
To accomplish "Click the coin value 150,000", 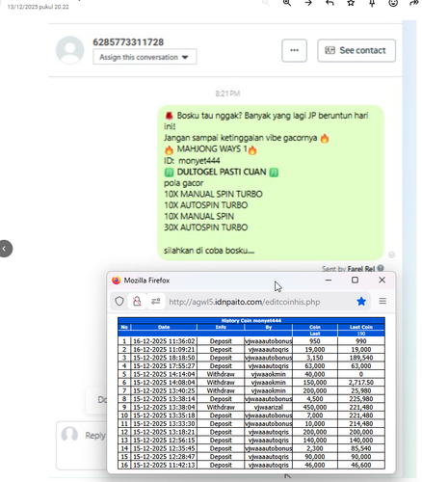I will [315, 383].
